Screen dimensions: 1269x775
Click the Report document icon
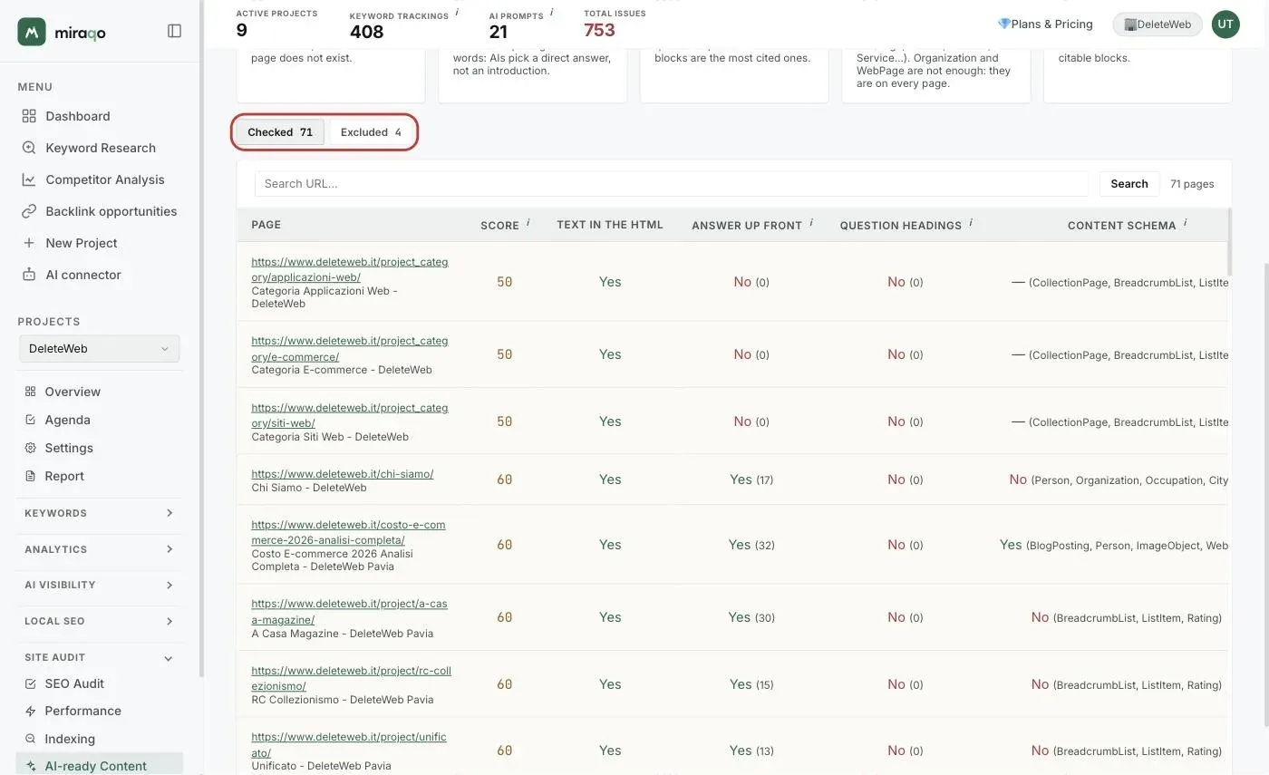click(x=30, y=476)
